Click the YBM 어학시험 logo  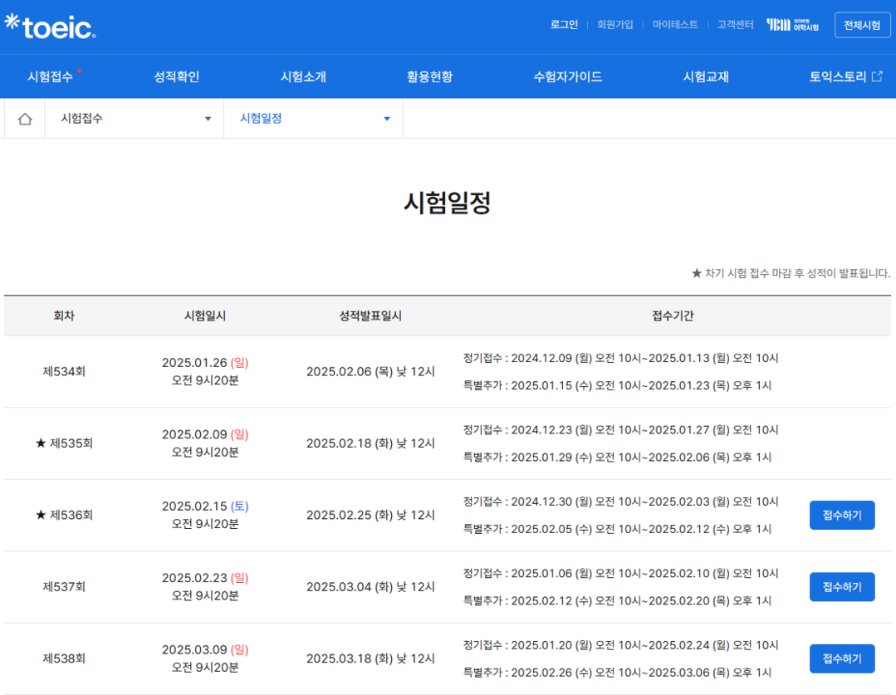point(792,25)
